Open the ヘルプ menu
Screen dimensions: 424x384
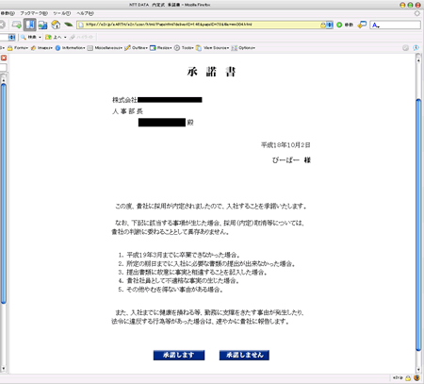pos(85,13)
